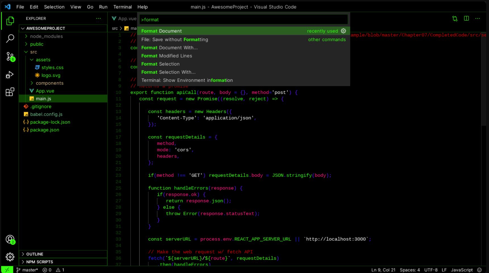This screenshot has height=273, width=489.
Task: Select Format Document With... command
Action: (x=243, y=48)
